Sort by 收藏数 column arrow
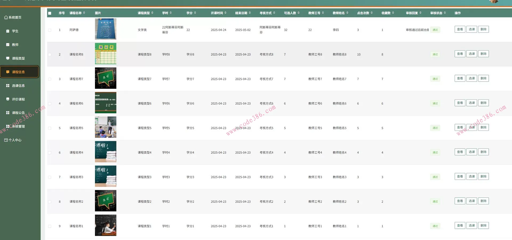The image size is (512, 240). pos(393,13)
